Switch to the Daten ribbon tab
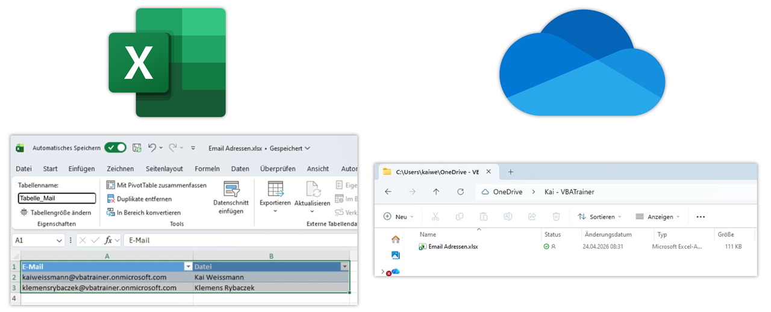The image size is (771, 312). tap(240, 169)
